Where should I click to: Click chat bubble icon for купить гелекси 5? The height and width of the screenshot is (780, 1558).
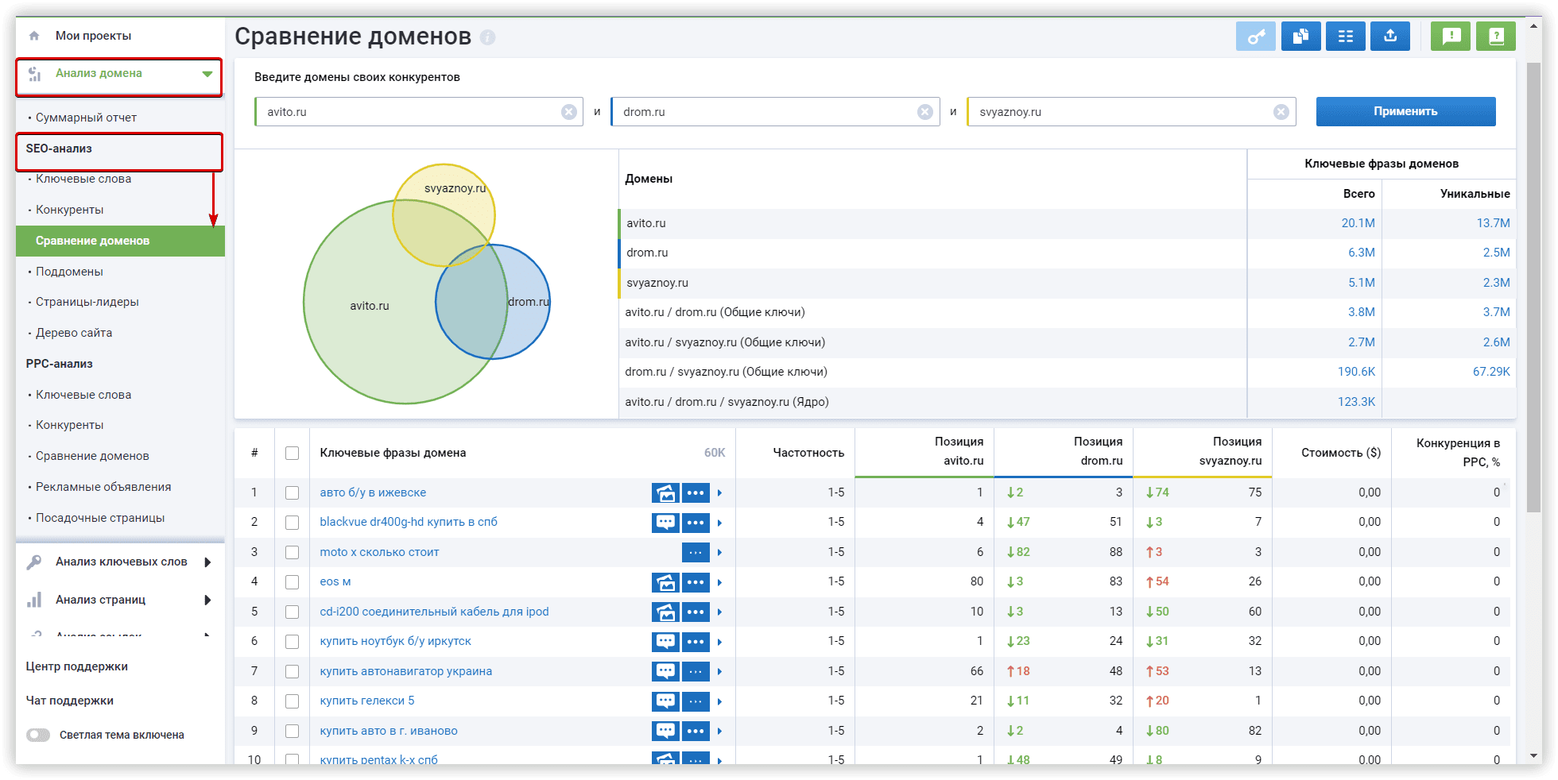[665, 701]
